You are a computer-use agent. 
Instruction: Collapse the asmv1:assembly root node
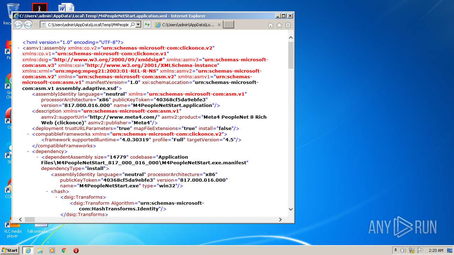point(18,48)
